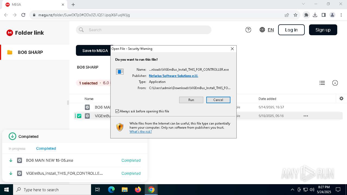Click the Windows taskbar search box
The image size is (347, 195).
[x=52, y=190]
